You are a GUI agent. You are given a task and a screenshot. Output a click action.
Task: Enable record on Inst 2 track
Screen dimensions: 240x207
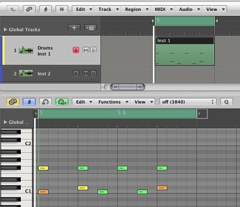click(76, 73)
